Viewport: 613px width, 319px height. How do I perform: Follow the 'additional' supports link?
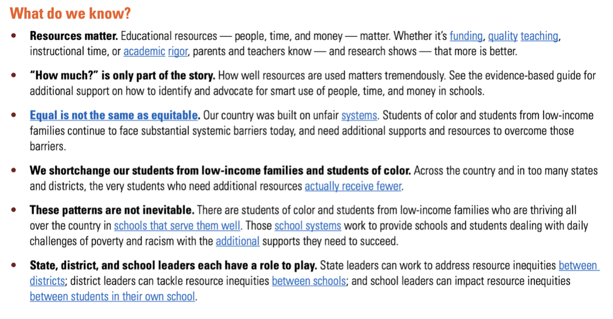238,241
